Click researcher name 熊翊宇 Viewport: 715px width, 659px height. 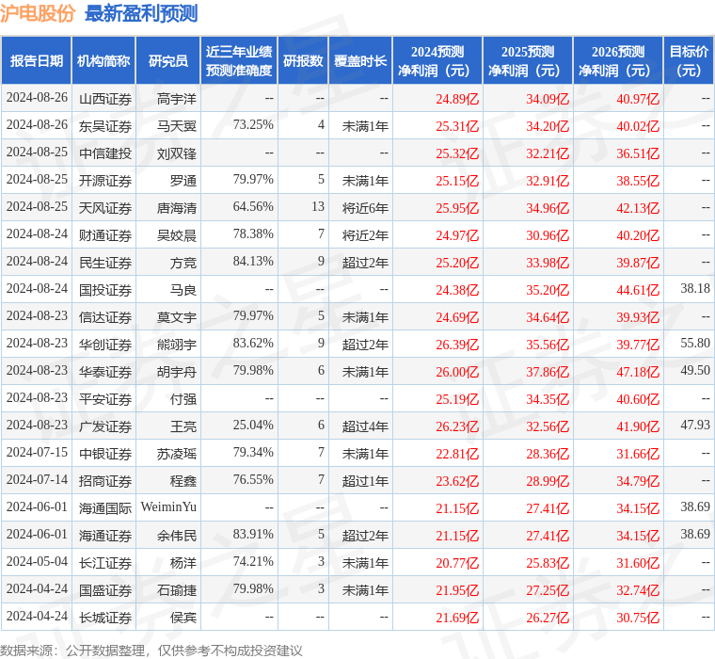tap(177, 345)
